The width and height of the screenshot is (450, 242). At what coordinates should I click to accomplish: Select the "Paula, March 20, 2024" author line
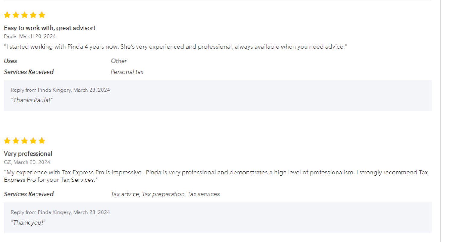click(x=30, y=36)
